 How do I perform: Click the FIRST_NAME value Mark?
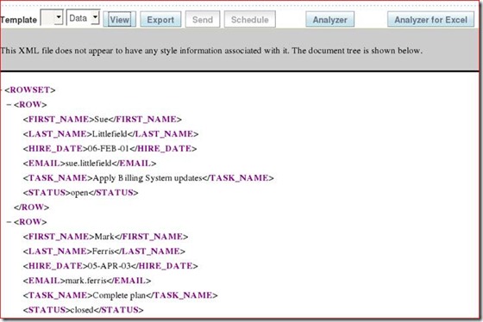[104, 237]
